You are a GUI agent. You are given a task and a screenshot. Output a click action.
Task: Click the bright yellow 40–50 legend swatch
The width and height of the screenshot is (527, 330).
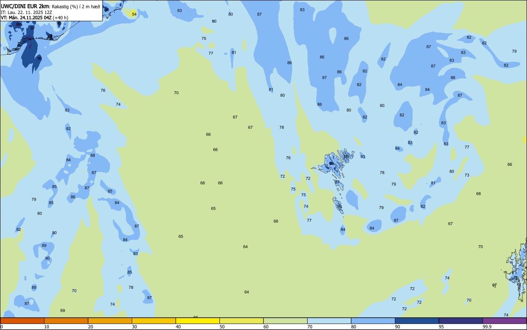[198, 321]
